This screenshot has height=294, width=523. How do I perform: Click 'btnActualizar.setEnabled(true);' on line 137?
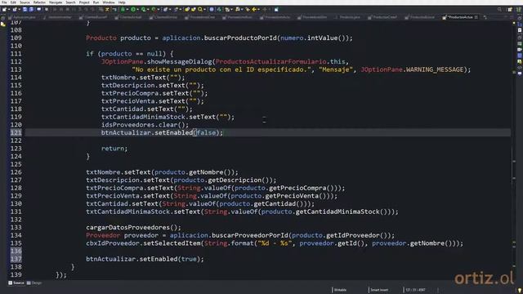coord(145,259)
